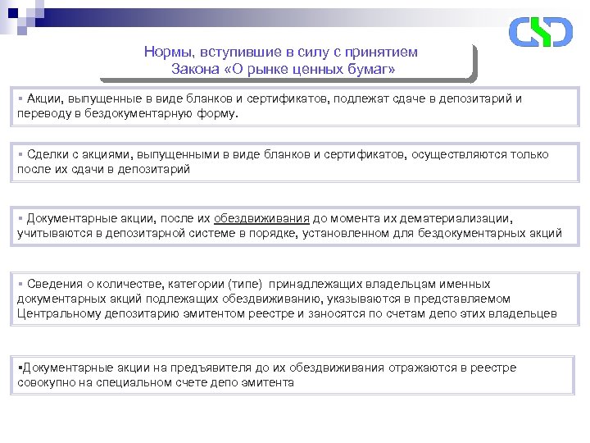Click the title line "Закона «О рынке ценных бумаг»"
Image resolution: width=590 pixels, height=443 pixels.
click(283, 69)
